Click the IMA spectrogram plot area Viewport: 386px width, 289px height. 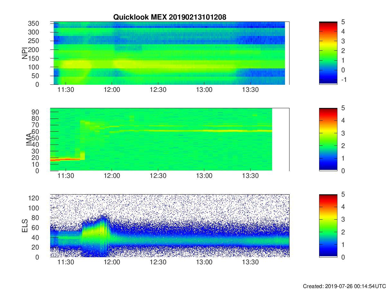click(170, 139)
